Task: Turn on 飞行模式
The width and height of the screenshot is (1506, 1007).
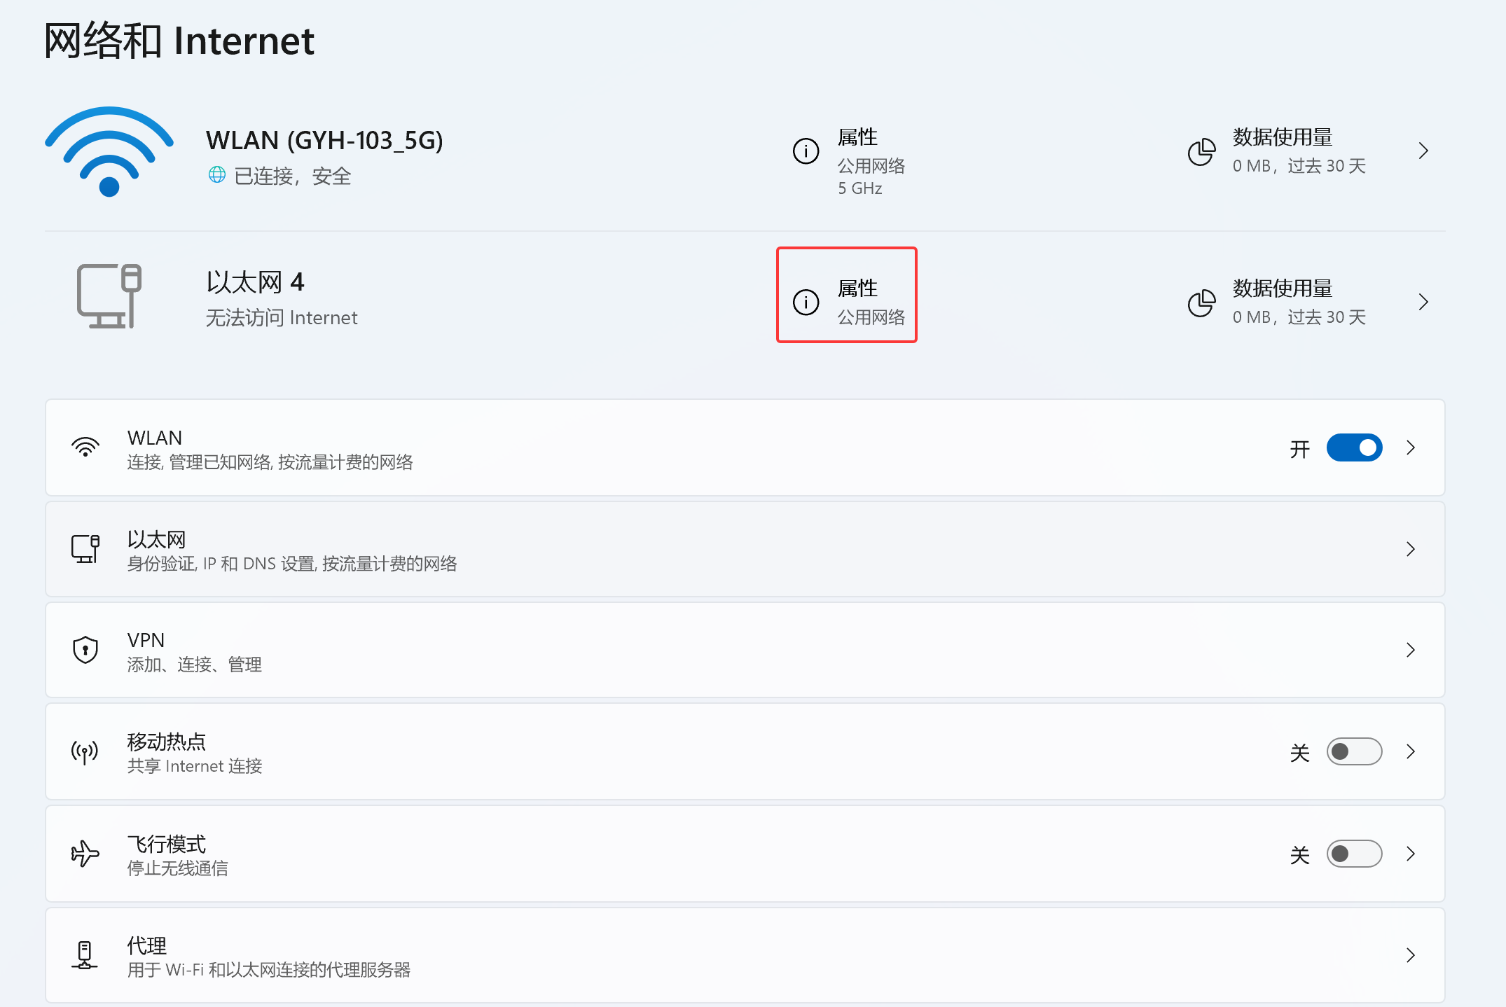Action: pos(1353,854)
